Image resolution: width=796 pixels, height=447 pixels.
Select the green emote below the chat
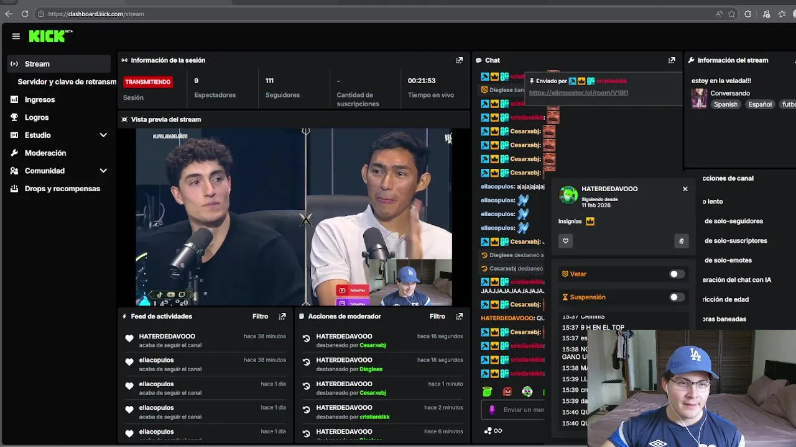[x=487, y=392]
